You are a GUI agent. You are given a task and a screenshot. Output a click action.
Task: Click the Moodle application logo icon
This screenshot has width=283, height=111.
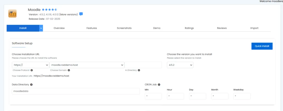point(12,13)
